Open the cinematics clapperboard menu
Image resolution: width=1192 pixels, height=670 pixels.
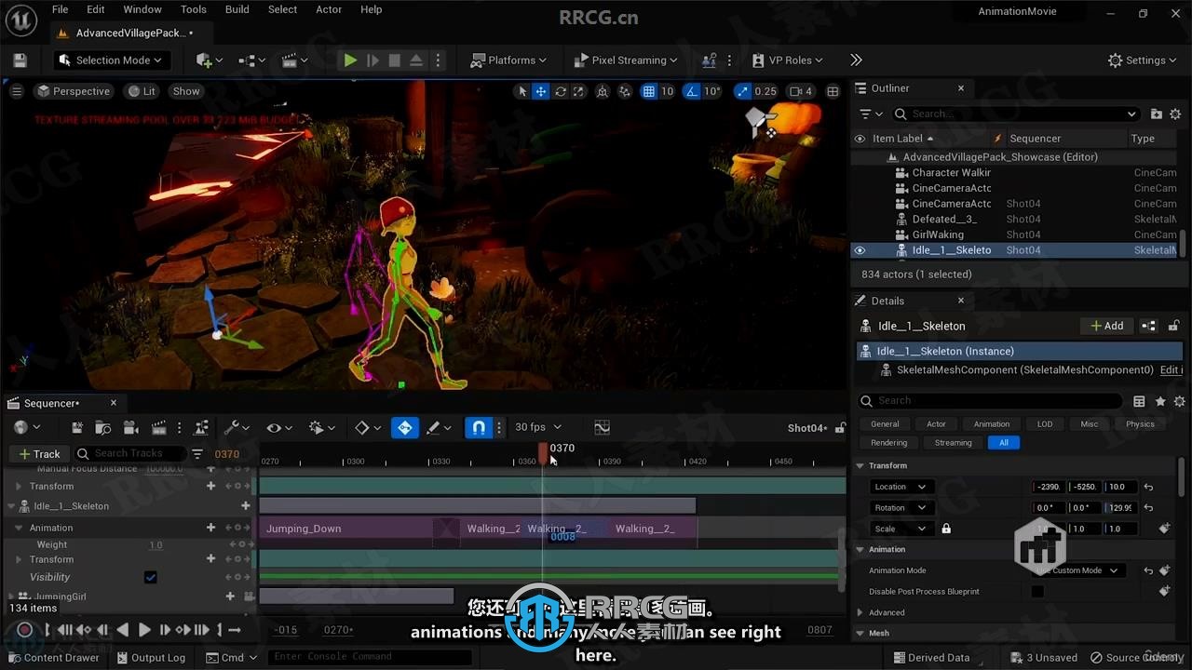[294, 60]
